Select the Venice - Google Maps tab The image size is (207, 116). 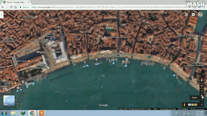click(x=16, y=2)
